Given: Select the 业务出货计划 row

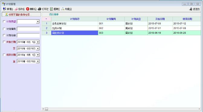Looking at the screenshot, I should pos(121,23).
